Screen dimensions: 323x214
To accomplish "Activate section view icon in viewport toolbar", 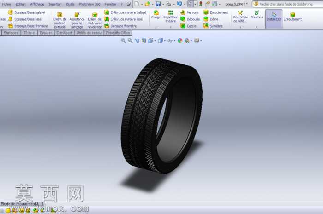I will (x=144, y=40).
